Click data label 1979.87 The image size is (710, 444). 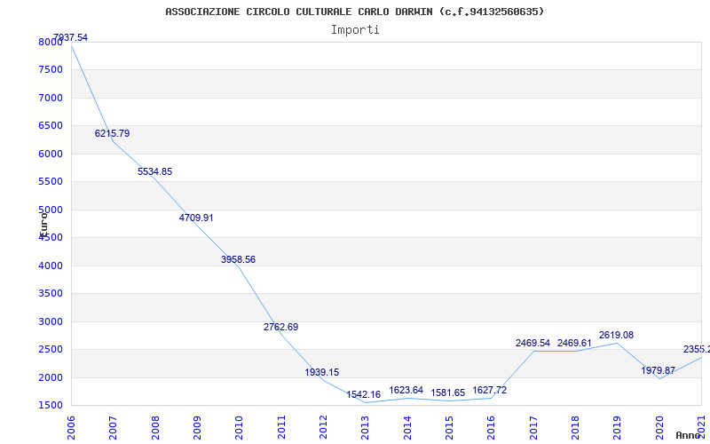tap(658, 370)
